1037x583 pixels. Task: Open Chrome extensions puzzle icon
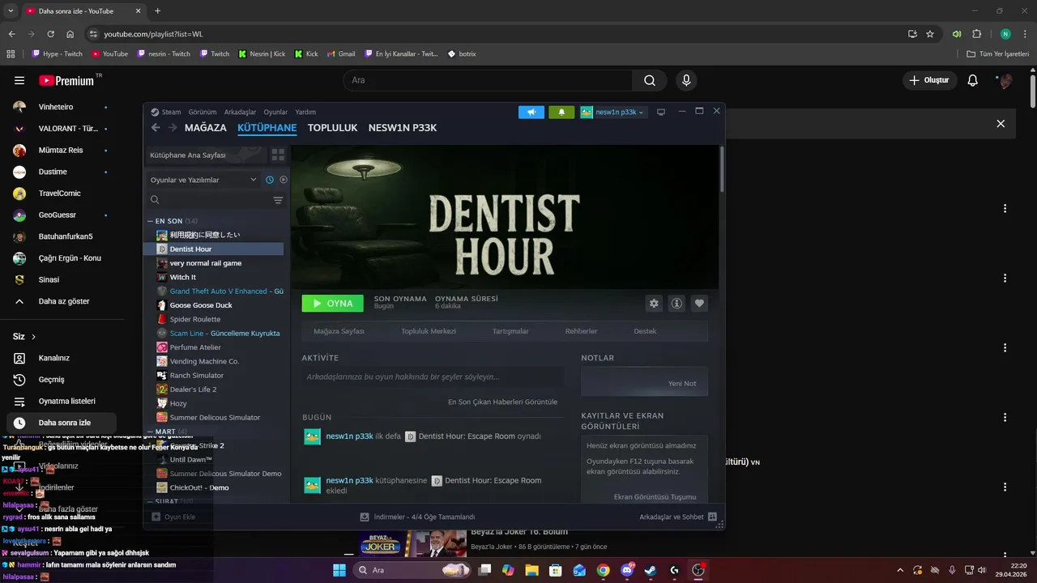point(976,34)
